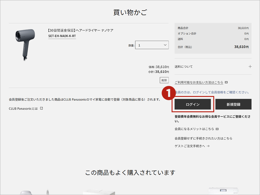
Task: Open the CLUB Panasonicとは link
Action: coord(23,108)
